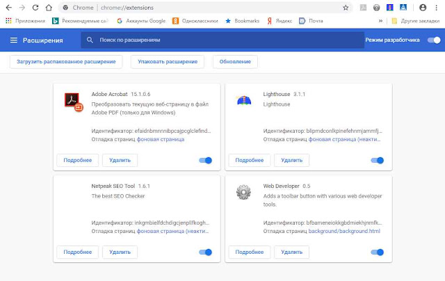
Task: Open Netpeak SEO Tool фоновая страница link
Action: (173, 232)
